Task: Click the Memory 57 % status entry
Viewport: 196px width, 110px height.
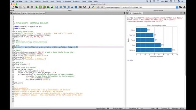Action: (178, 108)
